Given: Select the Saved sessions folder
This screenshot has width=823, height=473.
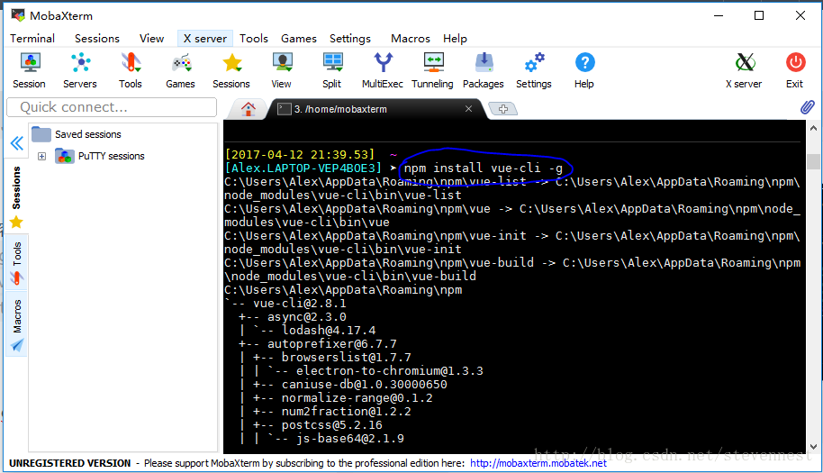Looking at the screenshot, I should coord(77,134).
